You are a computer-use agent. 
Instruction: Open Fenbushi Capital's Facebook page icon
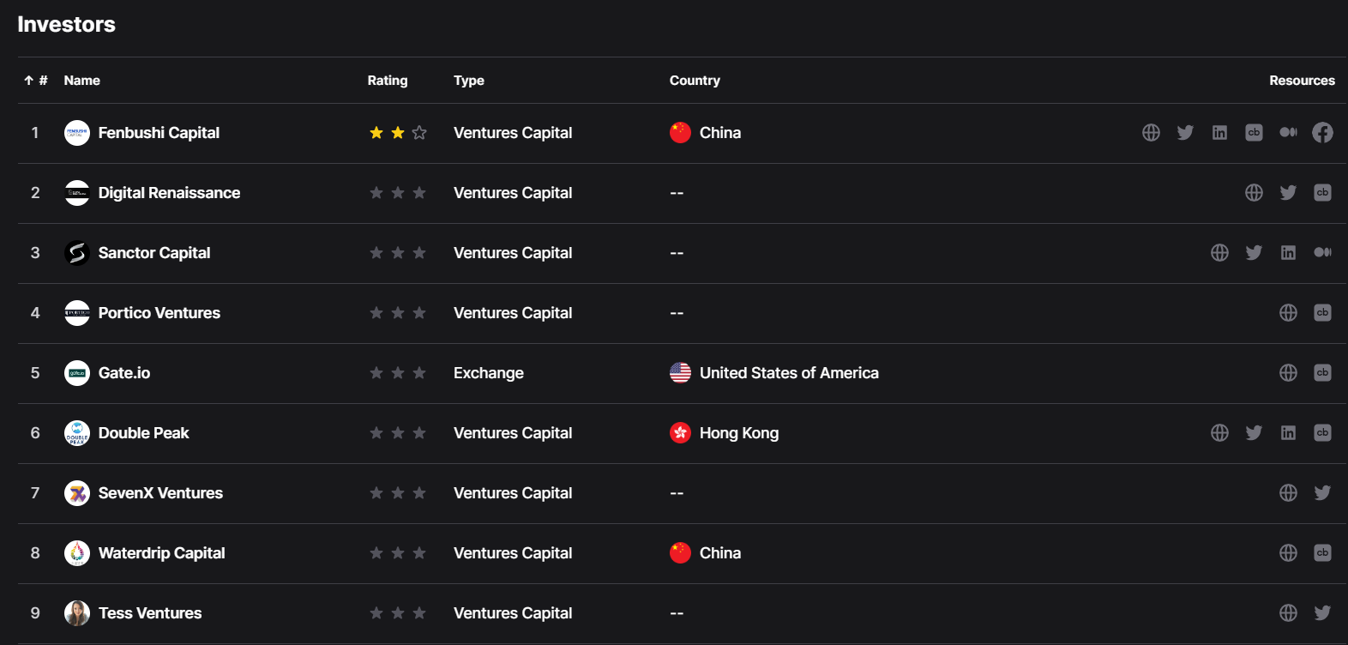point(1322,133)
